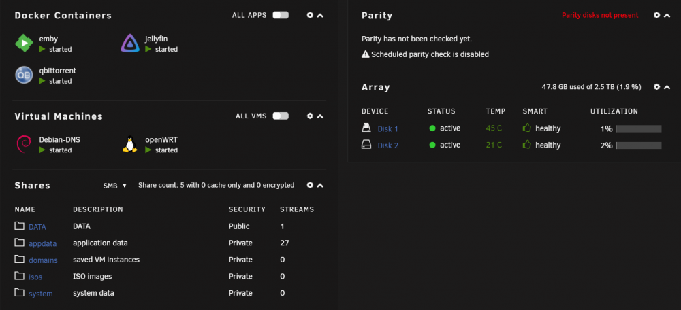681x310 pixels.
Task: Open Shares panel settings gear
Action: tap(310, 185)
